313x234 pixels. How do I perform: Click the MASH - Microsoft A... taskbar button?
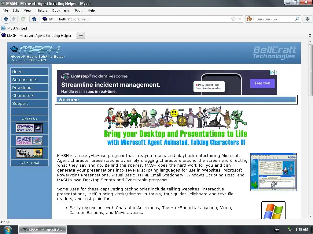click(42, 230)
